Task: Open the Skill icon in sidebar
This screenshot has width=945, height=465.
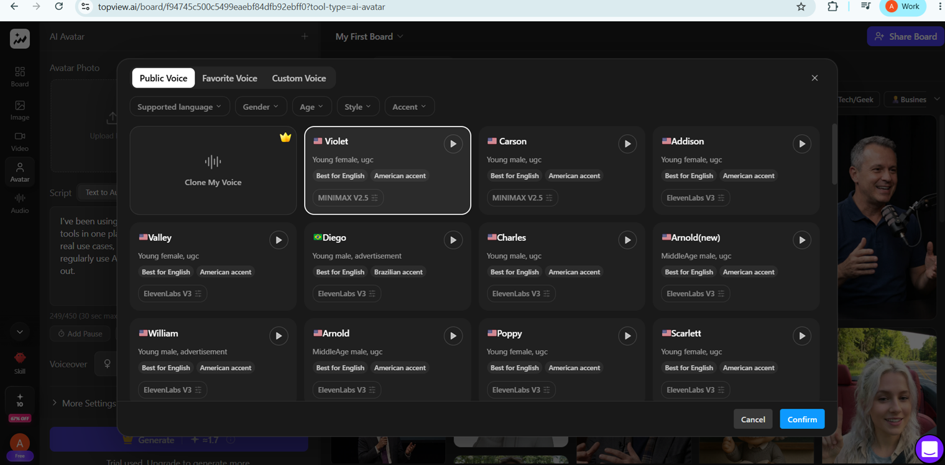Action: (20, 363)
